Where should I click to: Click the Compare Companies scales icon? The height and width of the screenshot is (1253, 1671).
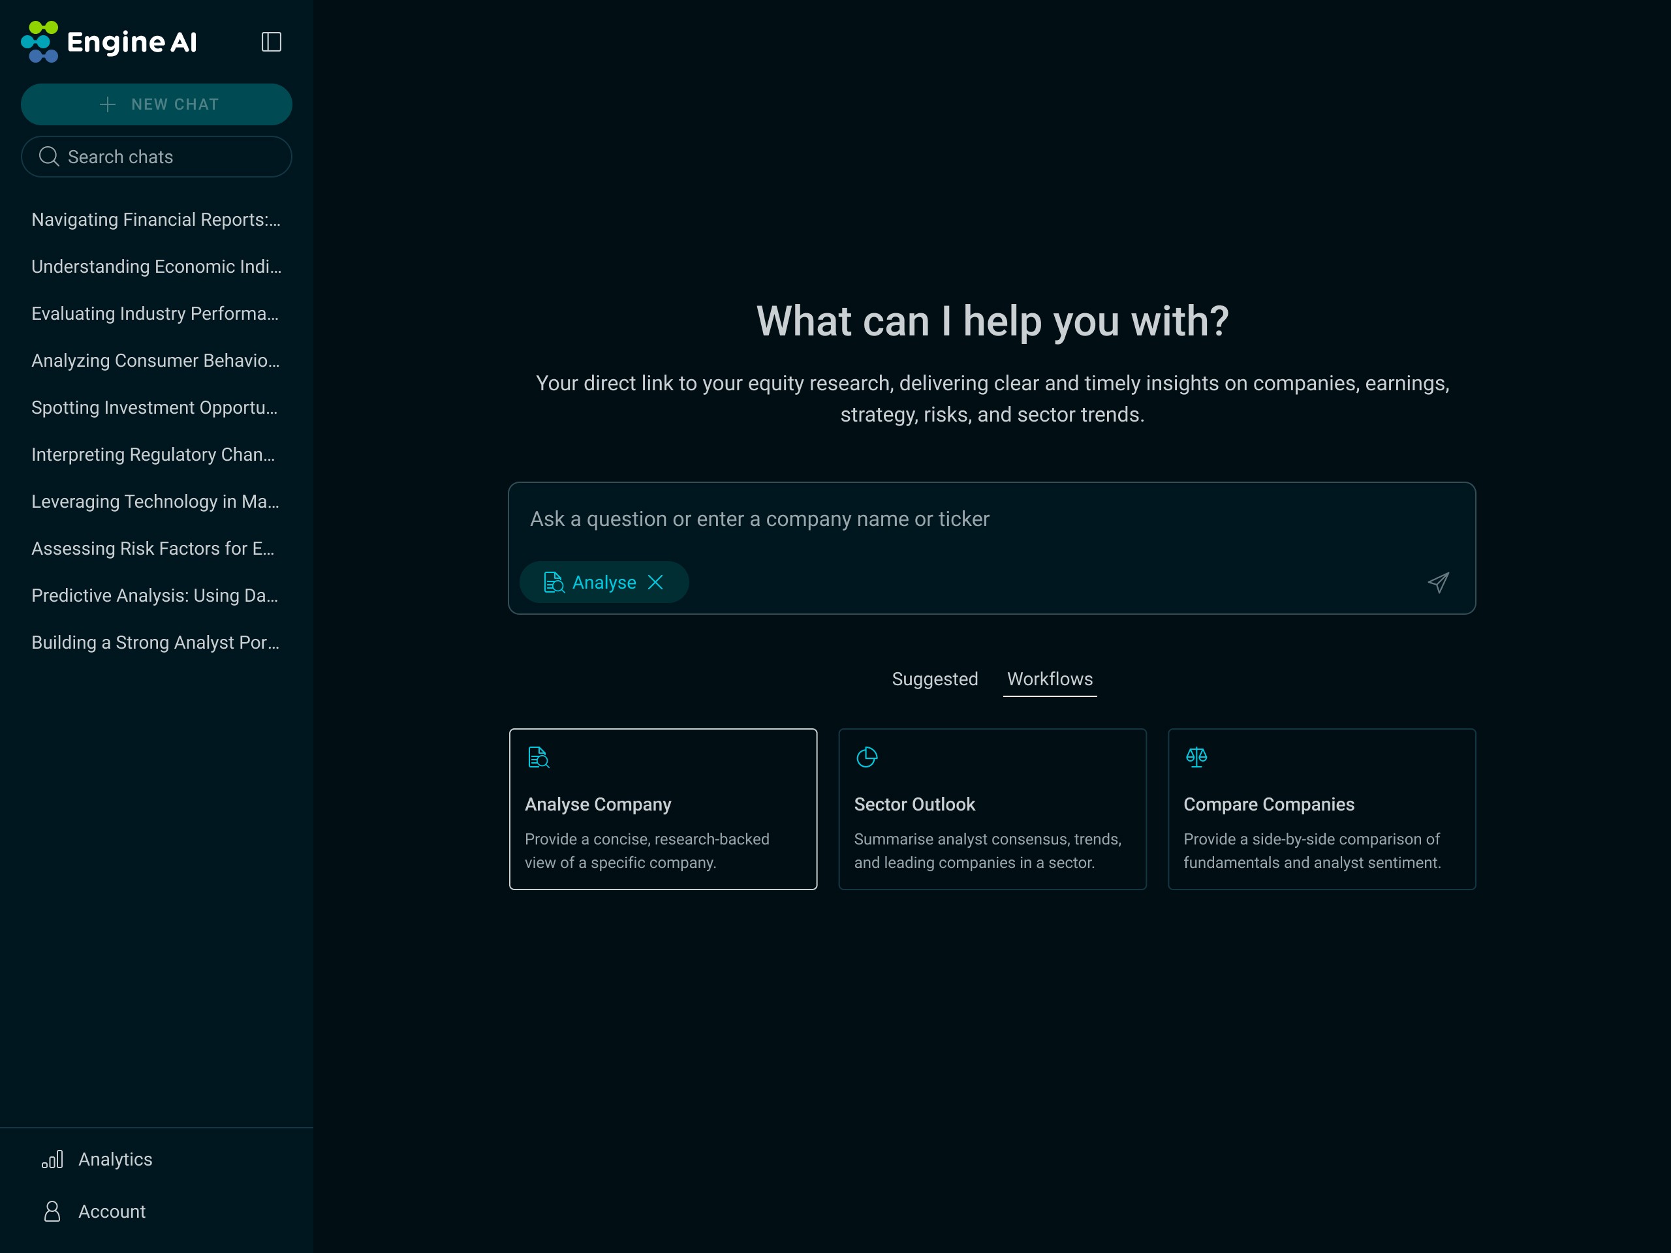tap(1196, 757)
